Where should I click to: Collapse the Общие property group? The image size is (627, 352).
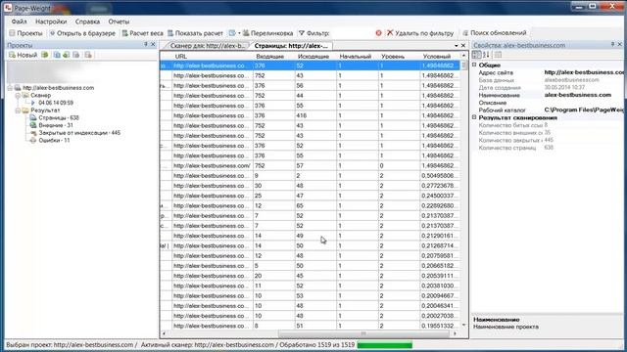(474, 65)
